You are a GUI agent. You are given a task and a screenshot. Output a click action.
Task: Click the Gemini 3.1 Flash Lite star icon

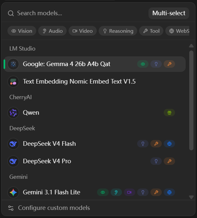click(13, 192)
